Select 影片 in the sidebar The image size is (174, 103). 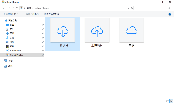12,46
